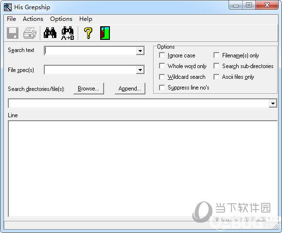Open the Options menu
This screenshot has height=233, width=282.
(61, 19)
